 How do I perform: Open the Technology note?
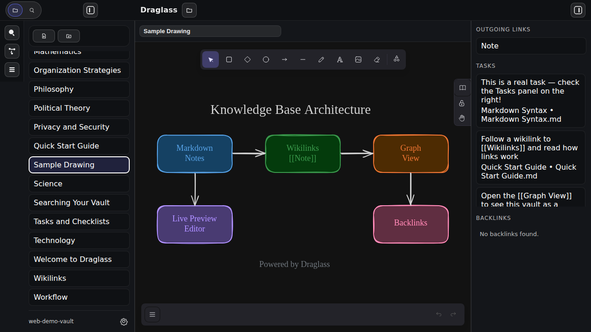tap(79, 241)
